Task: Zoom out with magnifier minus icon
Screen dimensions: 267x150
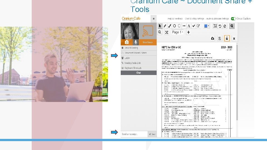Action: tap(160, 32)
